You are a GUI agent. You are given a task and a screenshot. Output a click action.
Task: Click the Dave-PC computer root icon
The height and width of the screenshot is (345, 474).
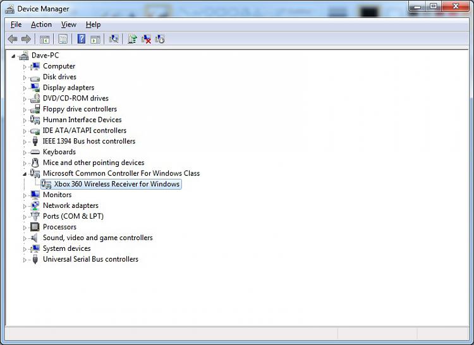(23, 56)
